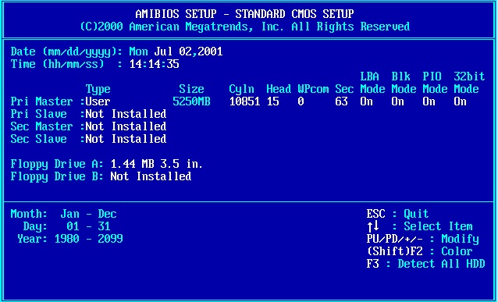Click the Size column header
Image resolution: width=498 pixels, height=302 pixels.
[191, 89]
